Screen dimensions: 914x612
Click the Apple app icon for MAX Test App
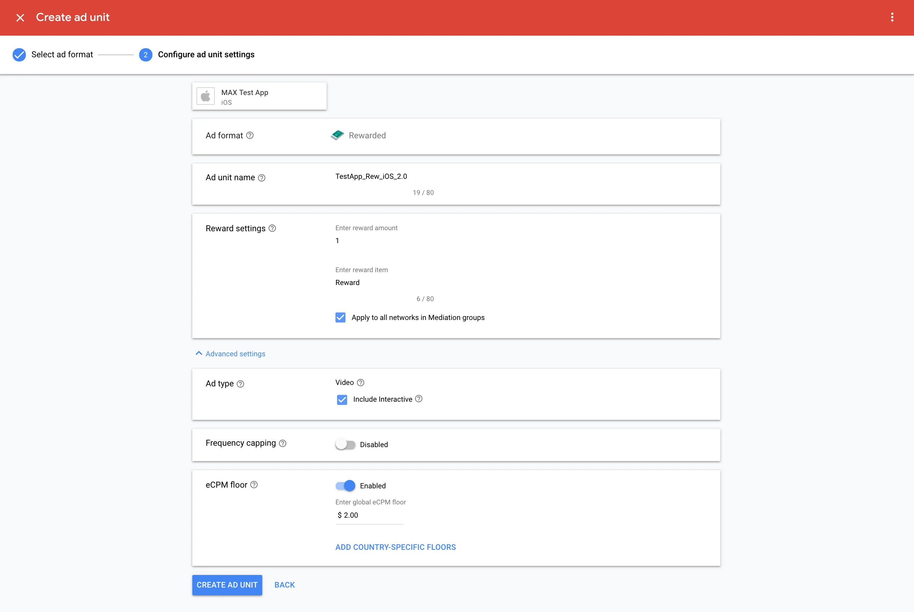point(206,96)
